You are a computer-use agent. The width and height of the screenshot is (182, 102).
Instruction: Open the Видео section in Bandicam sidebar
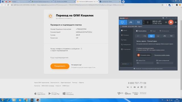(124, 40)
